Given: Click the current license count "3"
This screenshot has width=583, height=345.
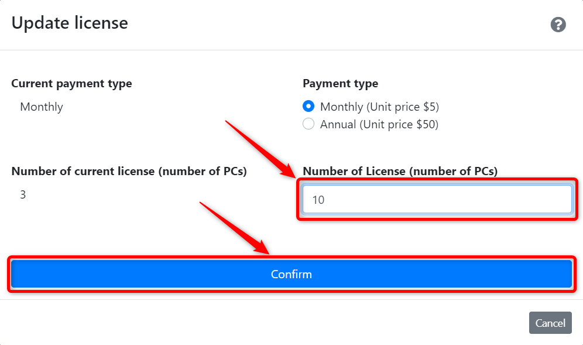Looking at the screenshot, I should 23,194.
